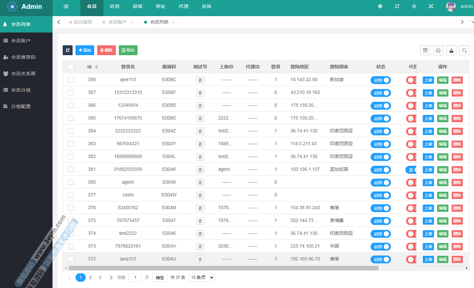The image size is (474, 288).
Task: Check the select-all checkbox in table header
Action: pyautogui.click(x=71, y=67)
